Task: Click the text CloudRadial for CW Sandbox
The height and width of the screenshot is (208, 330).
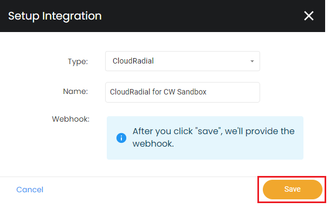Action: pyautogui.click(x=158, y=92)
